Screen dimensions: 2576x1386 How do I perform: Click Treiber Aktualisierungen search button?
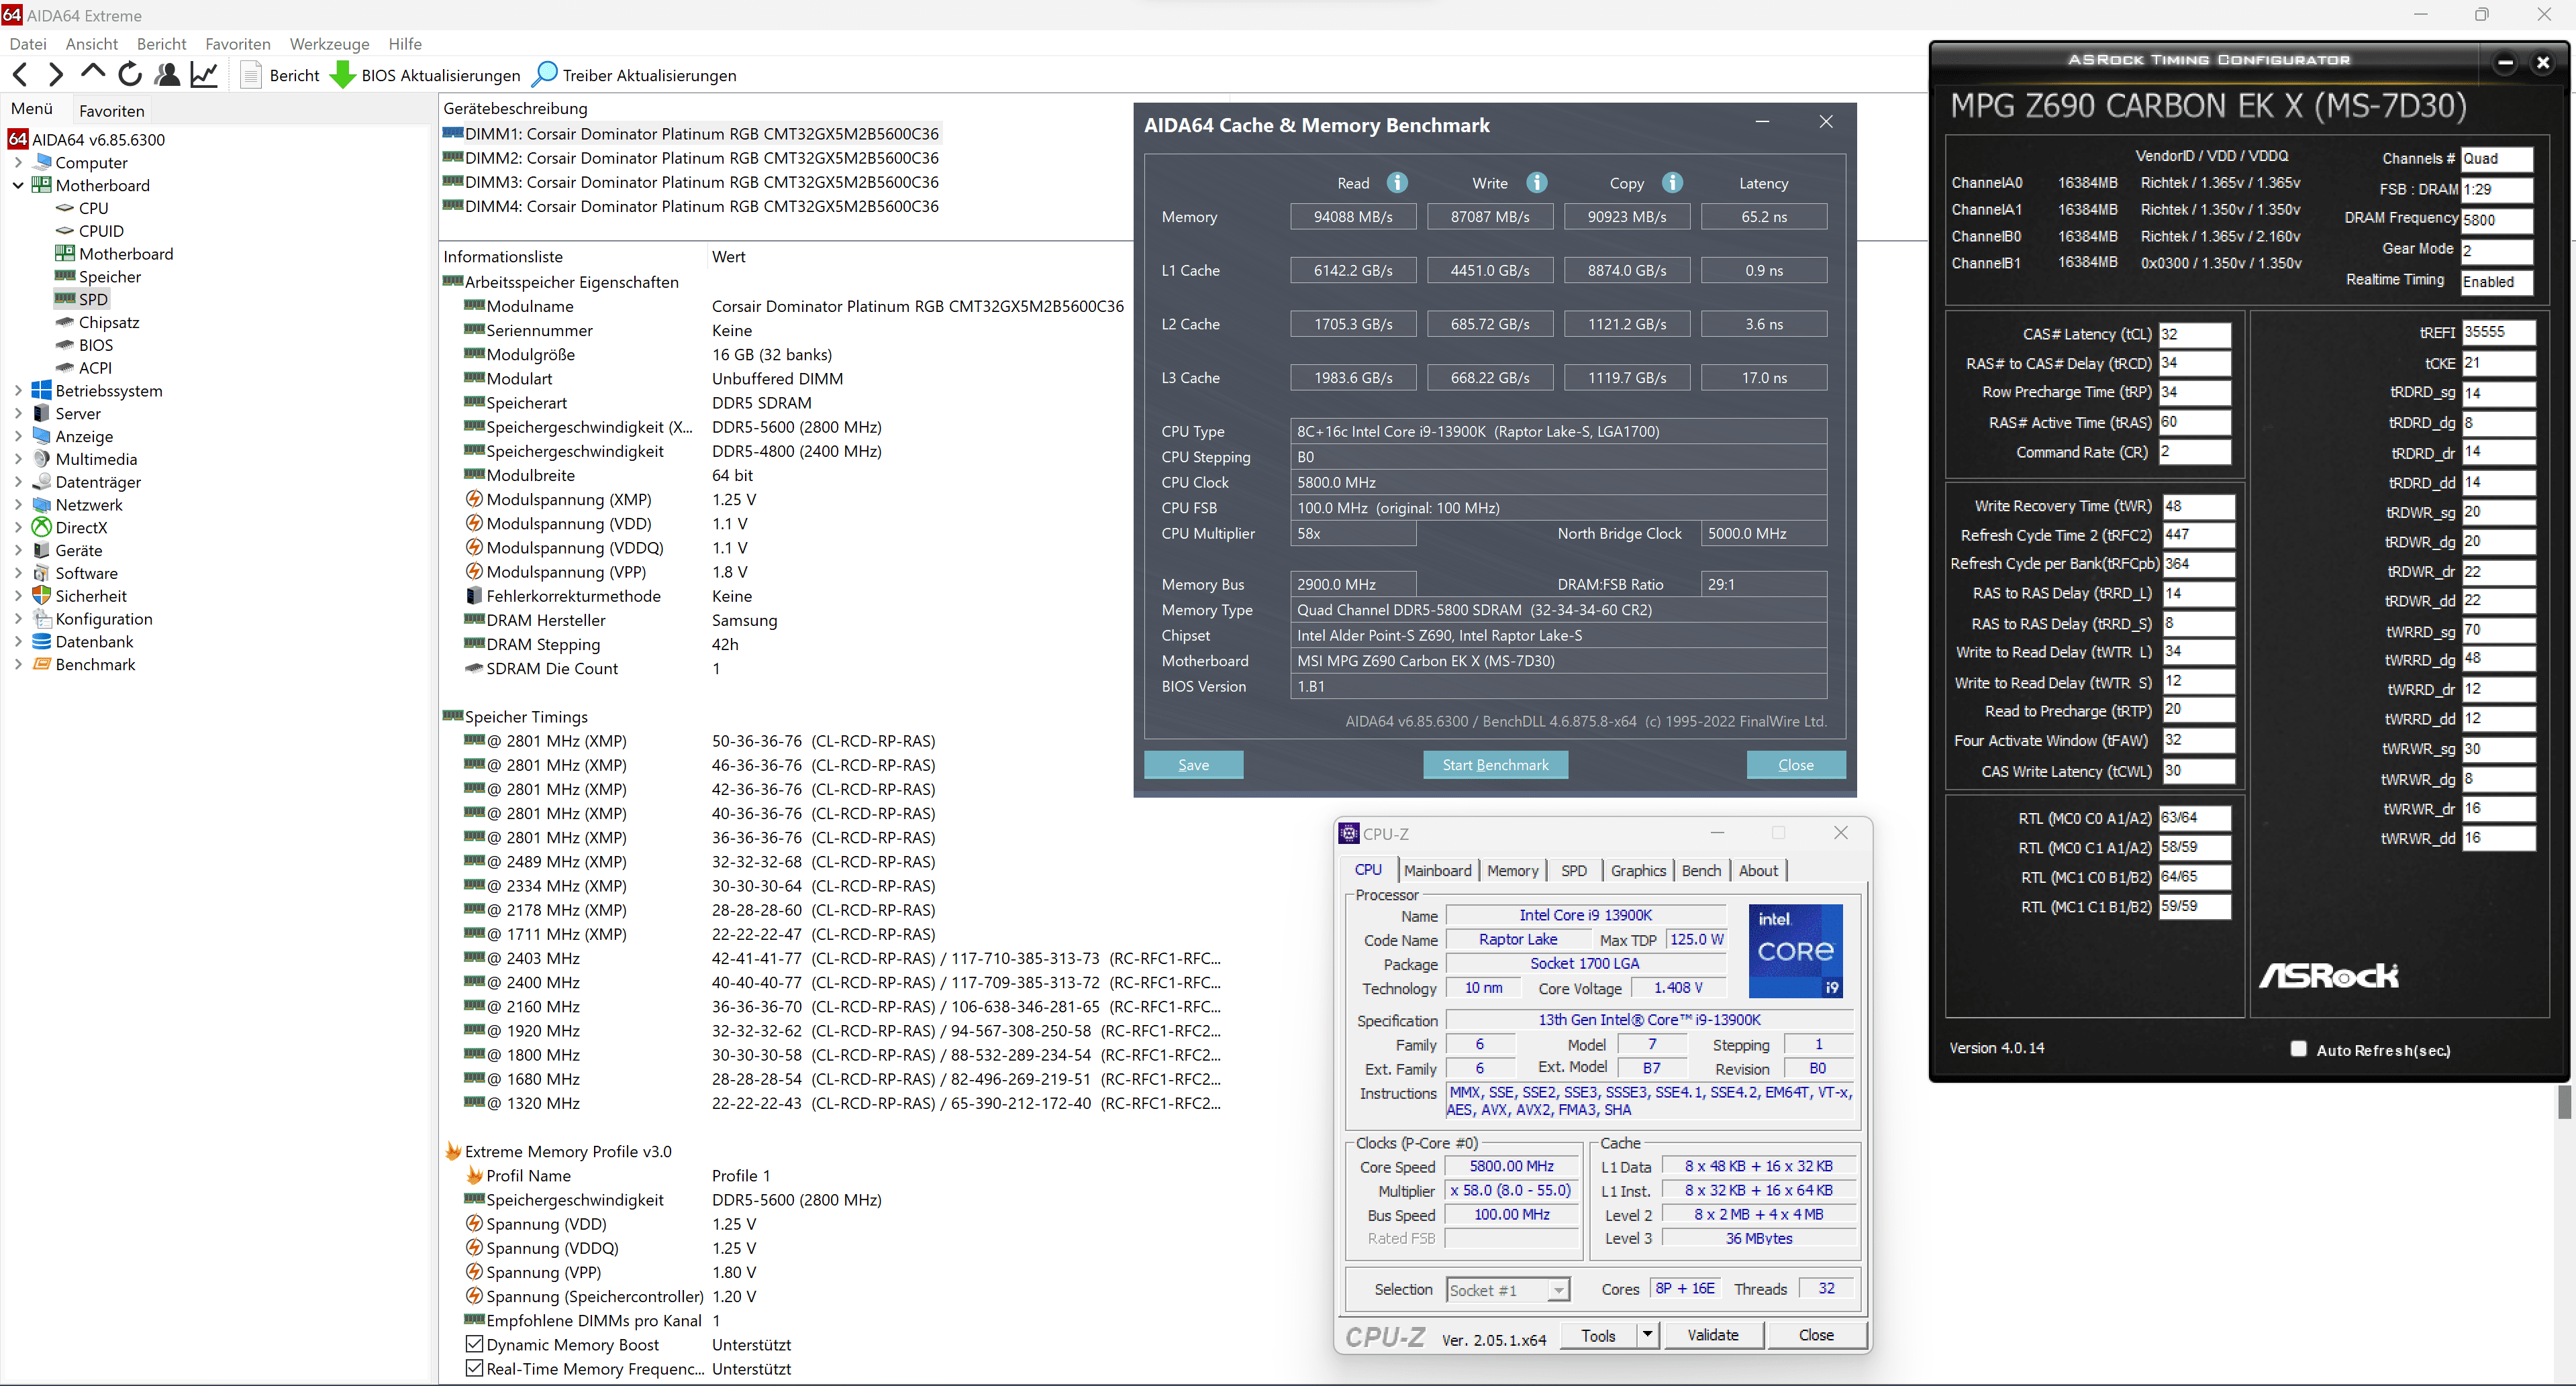(634, 76)
